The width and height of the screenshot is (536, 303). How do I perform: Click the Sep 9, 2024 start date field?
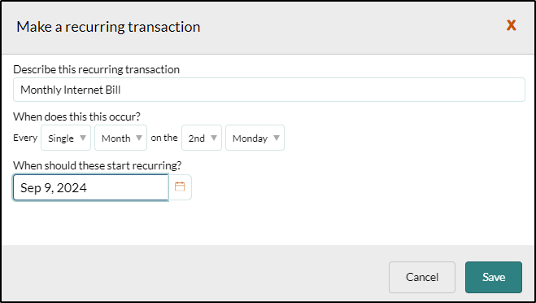click(x=91, y=187)
